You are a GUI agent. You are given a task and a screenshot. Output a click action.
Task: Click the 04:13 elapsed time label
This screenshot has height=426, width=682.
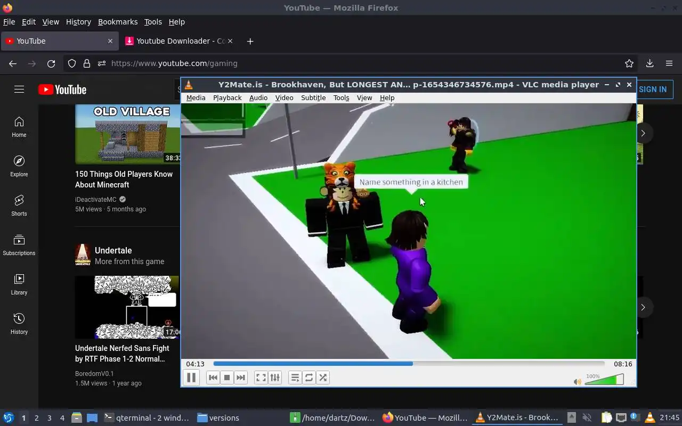195,364
